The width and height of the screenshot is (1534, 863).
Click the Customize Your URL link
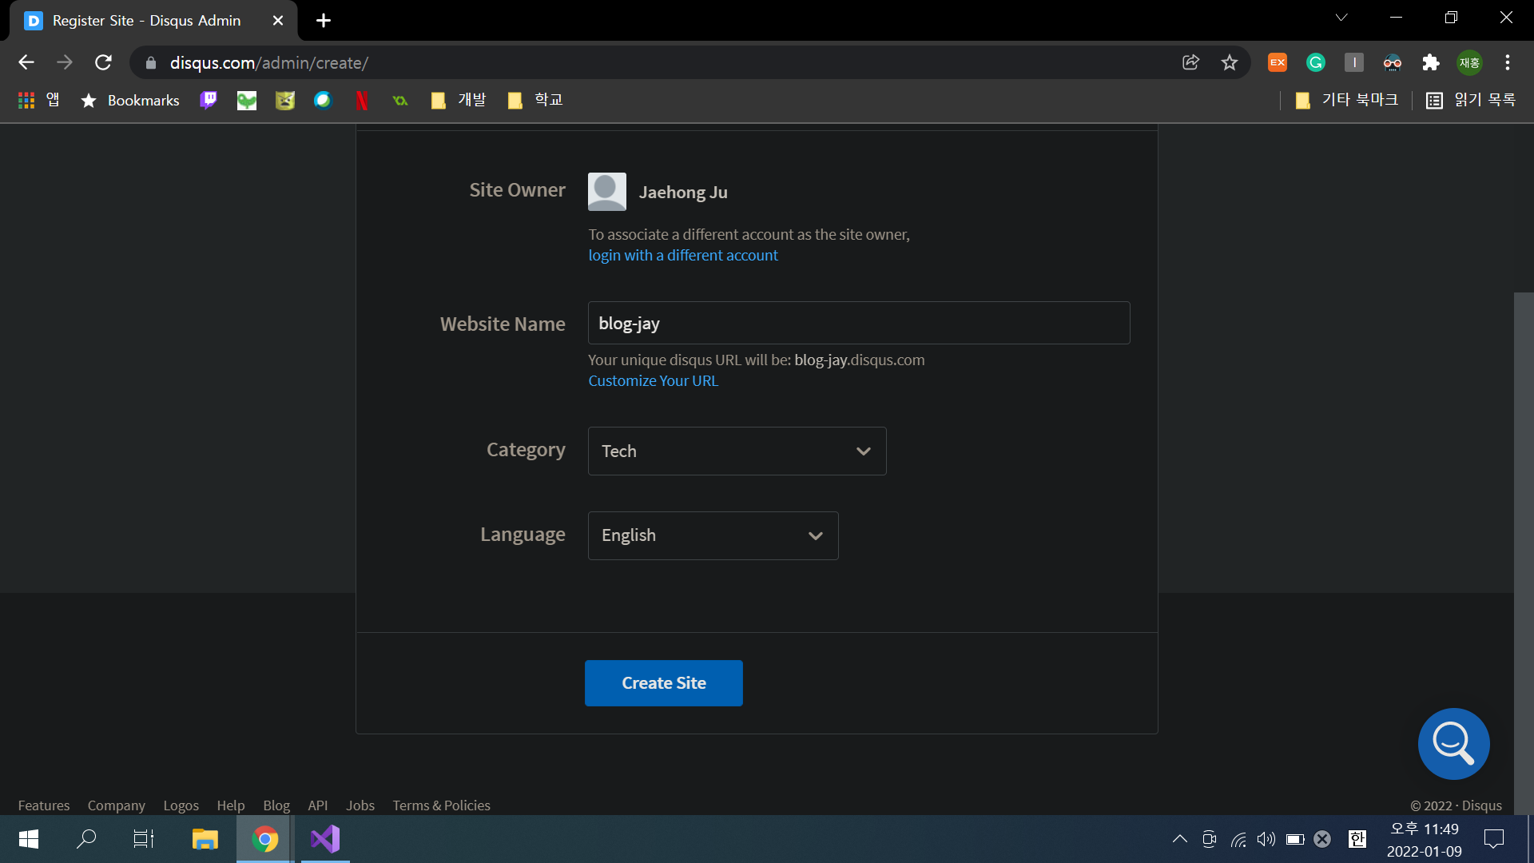(x=654, y=380)
